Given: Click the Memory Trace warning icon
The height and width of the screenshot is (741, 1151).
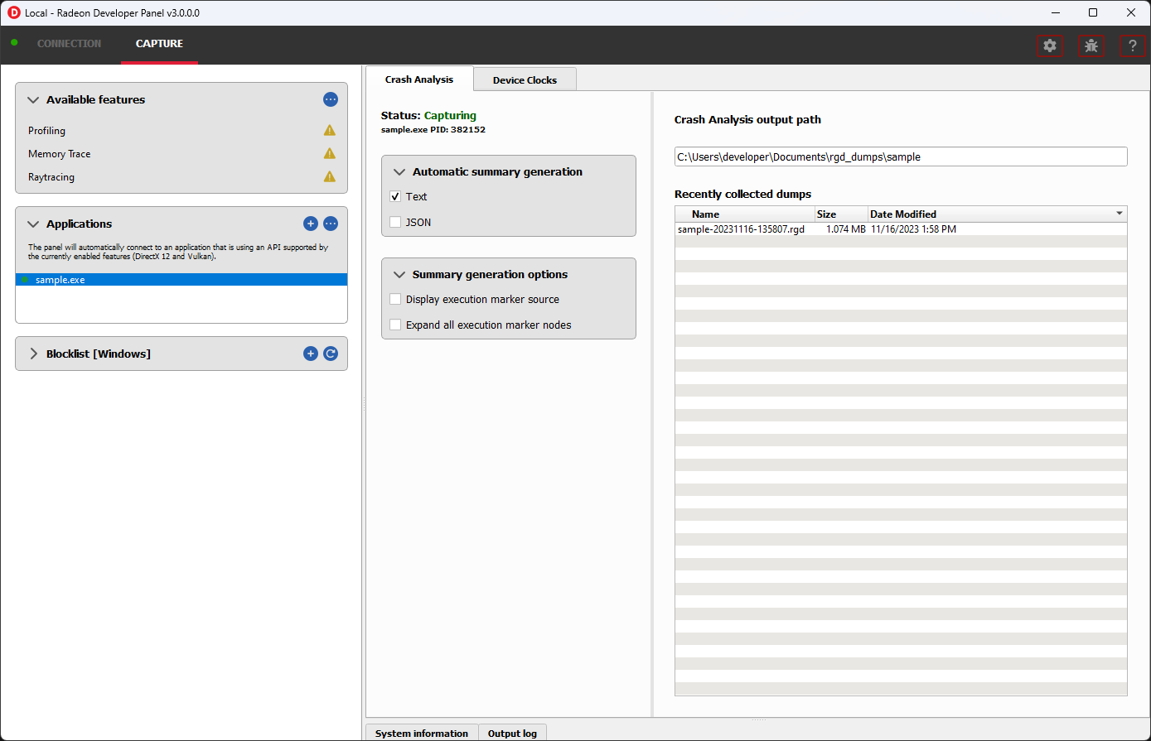Looking at the screenshot, I should [330, 153].
